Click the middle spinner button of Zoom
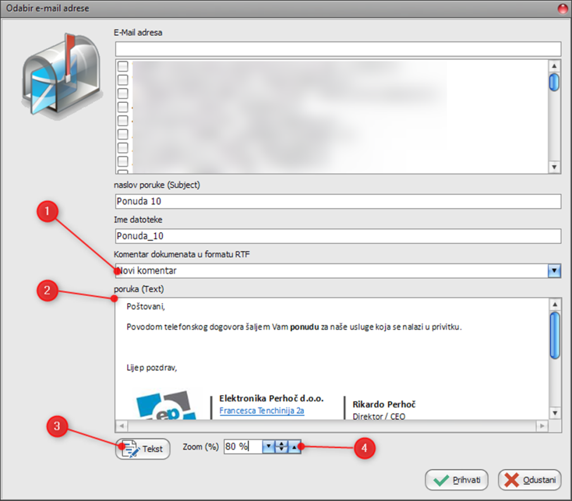Screen dimensions: 572x501 point(282,447)
